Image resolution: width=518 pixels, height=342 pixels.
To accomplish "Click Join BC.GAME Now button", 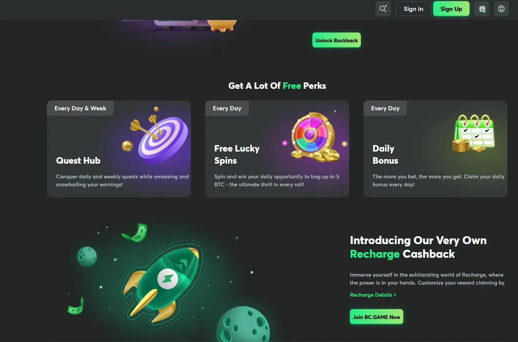I will coord(376,317).
